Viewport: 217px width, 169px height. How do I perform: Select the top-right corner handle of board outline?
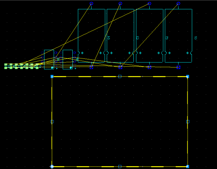(188, 76)
